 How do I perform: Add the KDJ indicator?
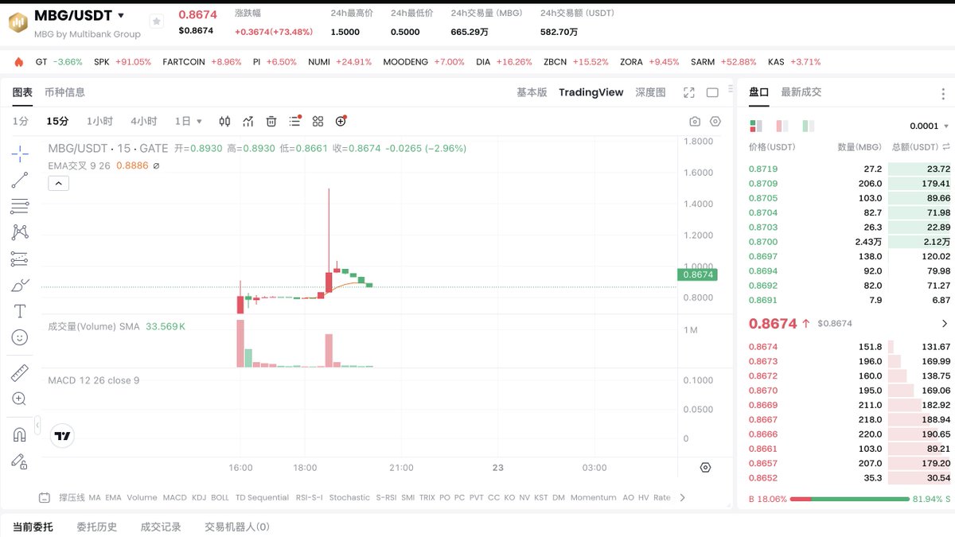pyautogui.click(x=198, y=497)
